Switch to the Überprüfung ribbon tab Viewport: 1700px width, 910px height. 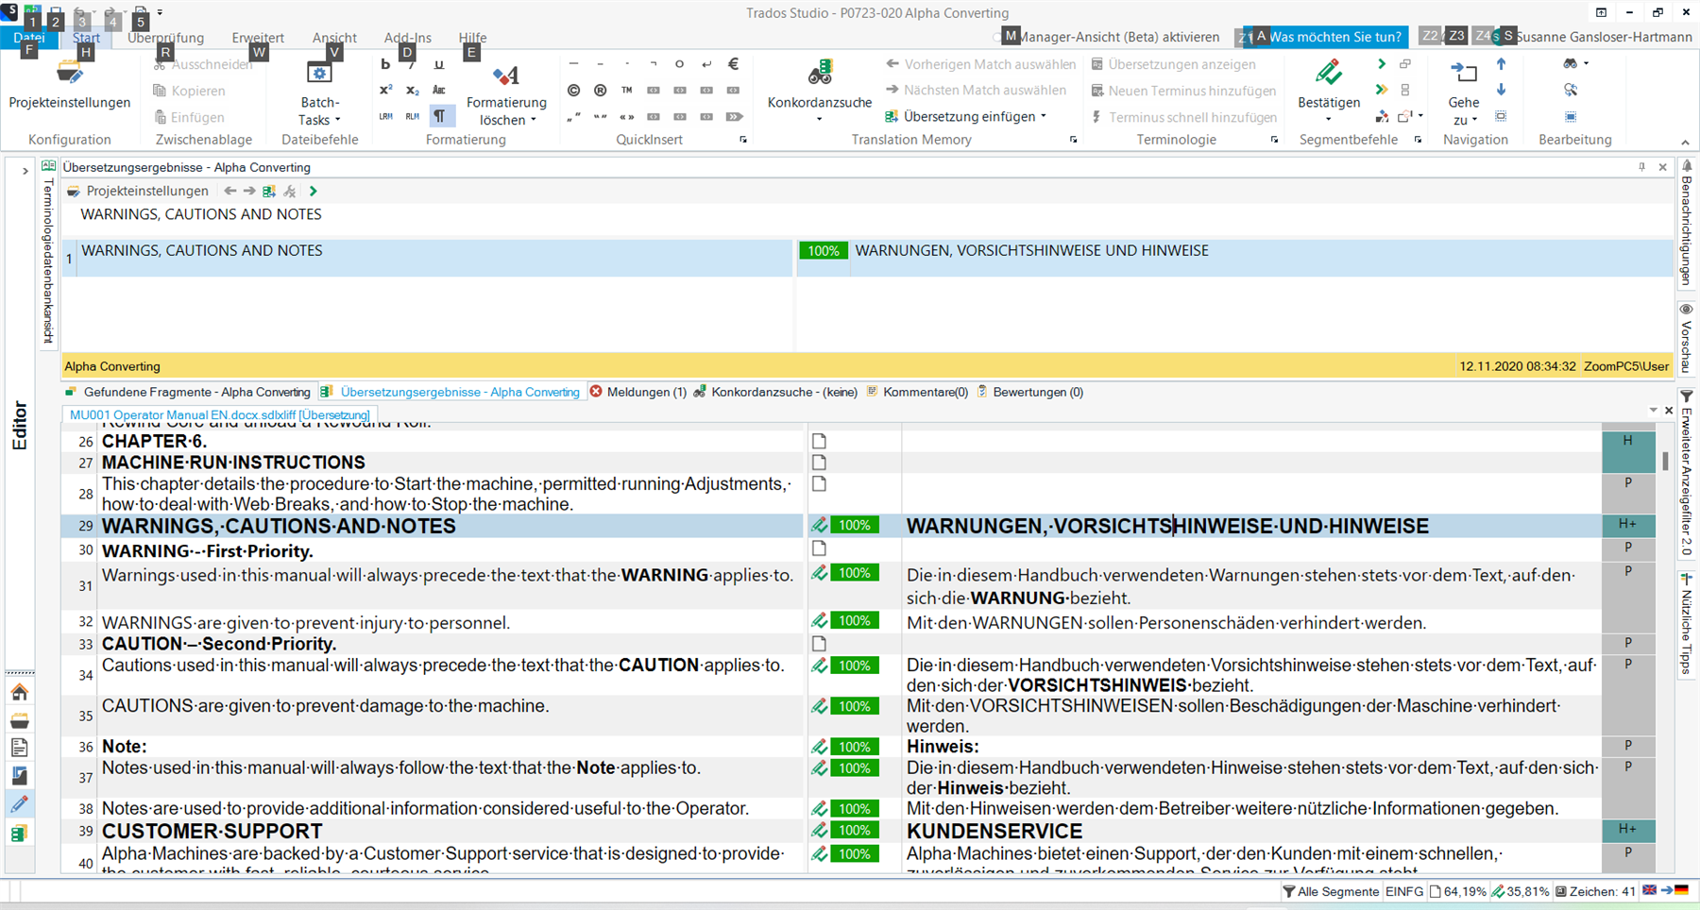coord(165,38)
